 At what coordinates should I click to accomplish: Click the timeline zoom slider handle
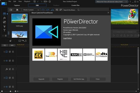pyautogui.click(x=10, y=91)
